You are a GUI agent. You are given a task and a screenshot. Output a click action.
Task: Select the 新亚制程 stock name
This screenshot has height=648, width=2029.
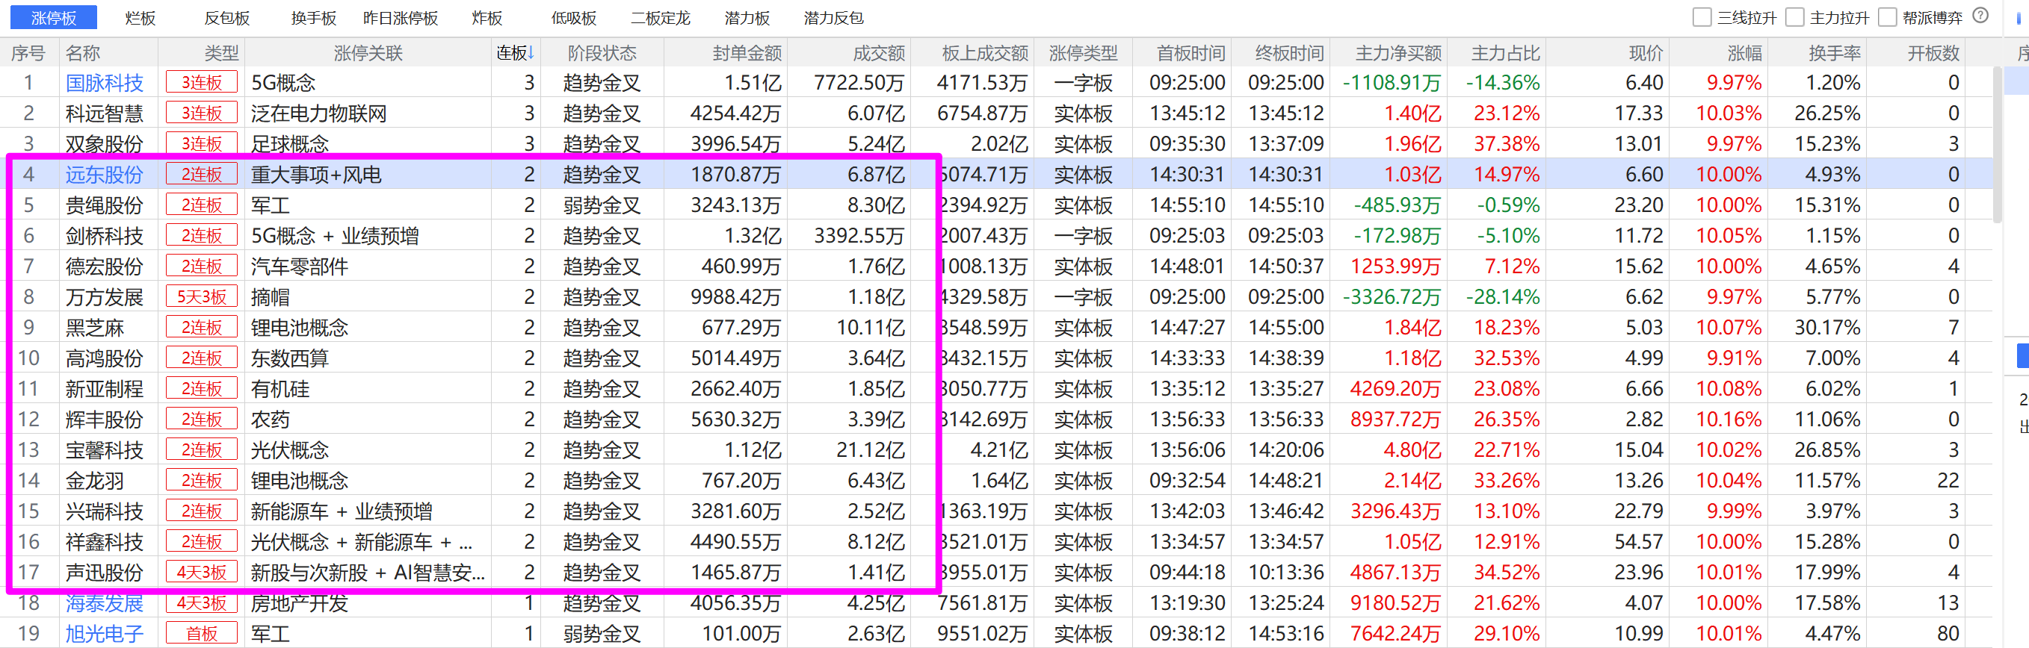click(104, 389)
